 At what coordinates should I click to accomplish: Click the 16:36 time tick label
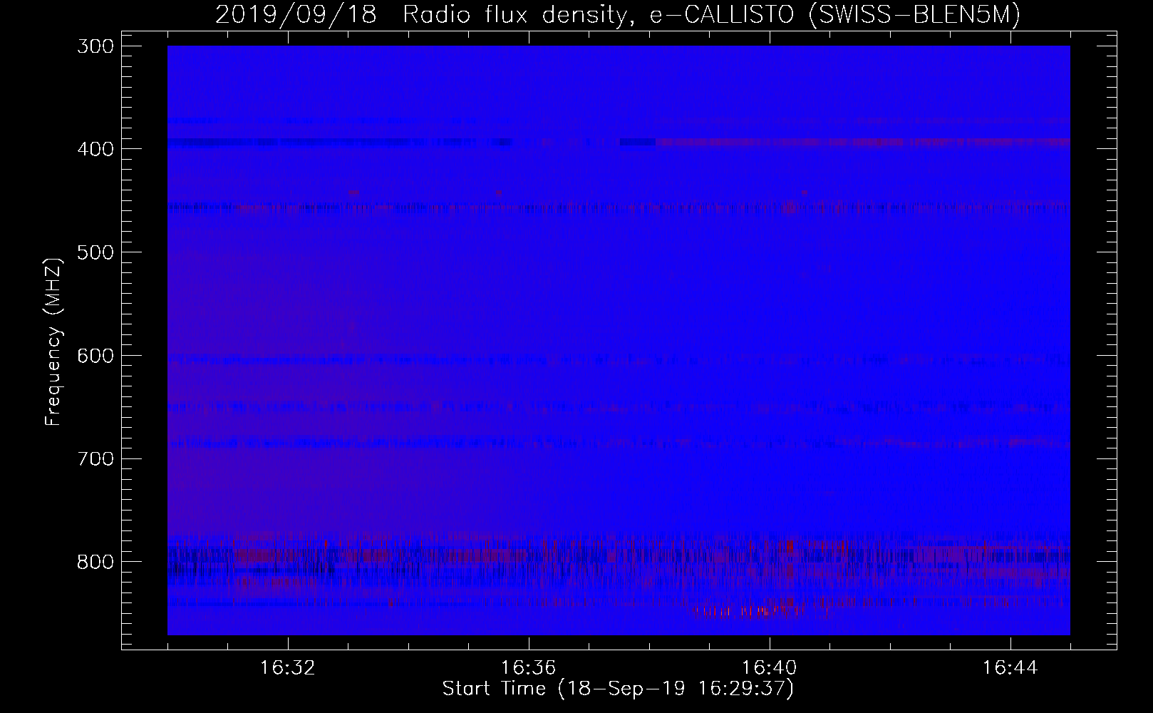(529, 668)
